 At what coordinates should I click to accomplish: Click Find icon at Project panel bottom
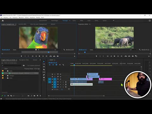[x=31, y=96]
